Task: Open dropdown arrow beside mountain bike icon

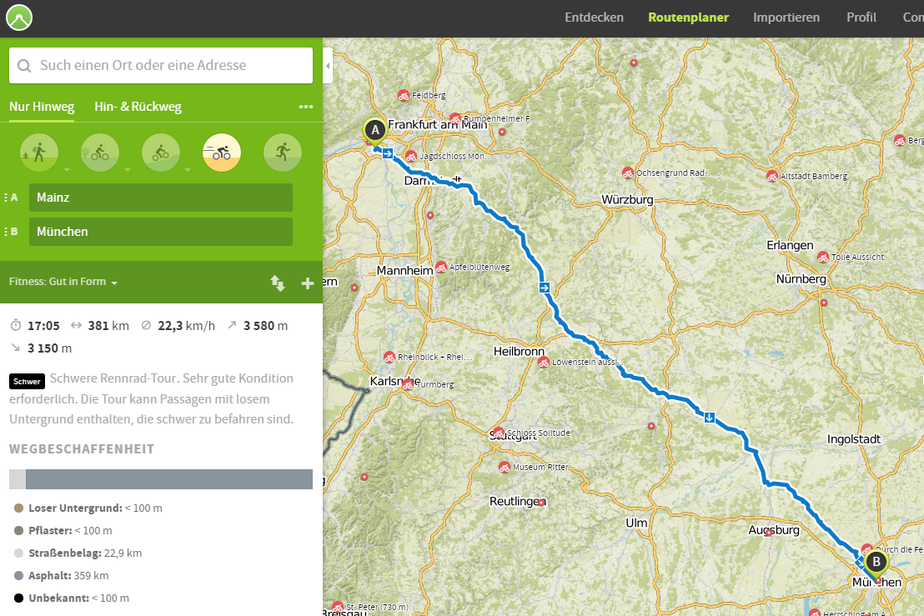Action: 188,169
